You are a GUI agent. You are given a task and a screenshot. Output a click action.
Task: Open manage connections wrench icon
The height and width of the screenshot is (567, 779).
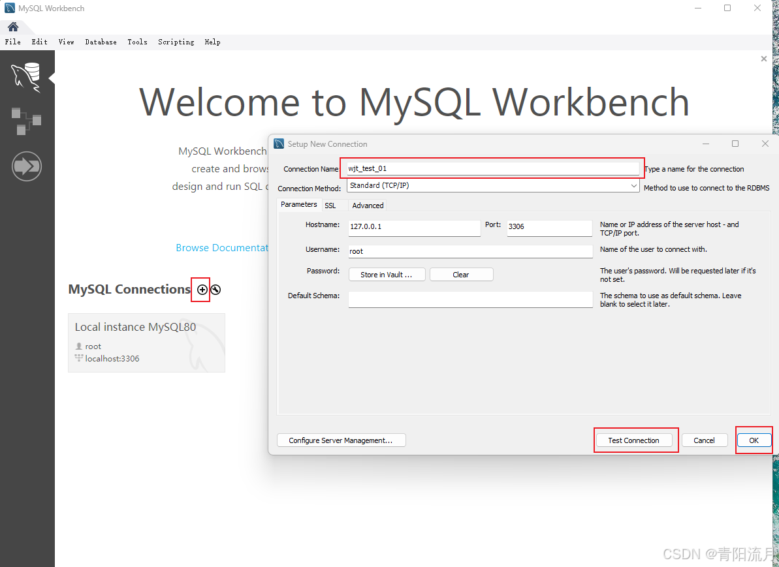215,290
